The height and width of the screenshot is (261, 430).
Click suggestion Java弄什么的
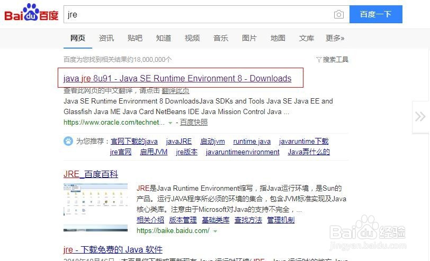coord(309,152)
